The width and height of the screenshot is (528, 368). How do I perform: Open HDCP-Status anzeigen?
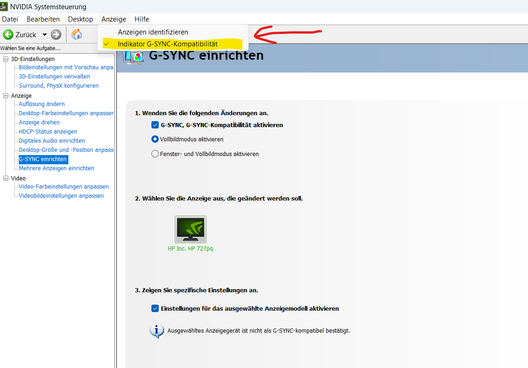[x=48, y=131]
